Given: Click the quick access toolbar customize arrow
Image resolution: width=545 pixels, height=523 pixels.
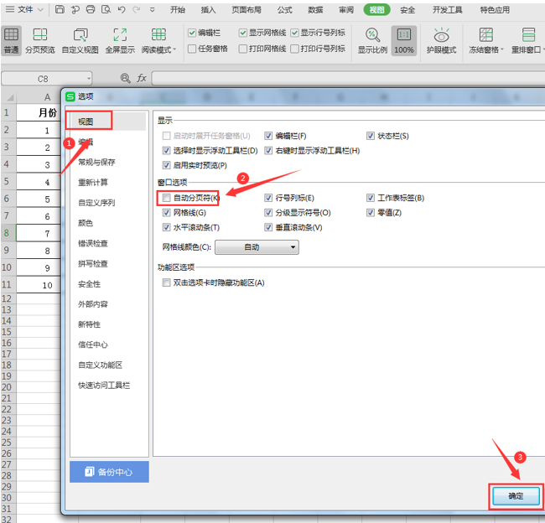Looking at the screenshot, I should 152,10.
